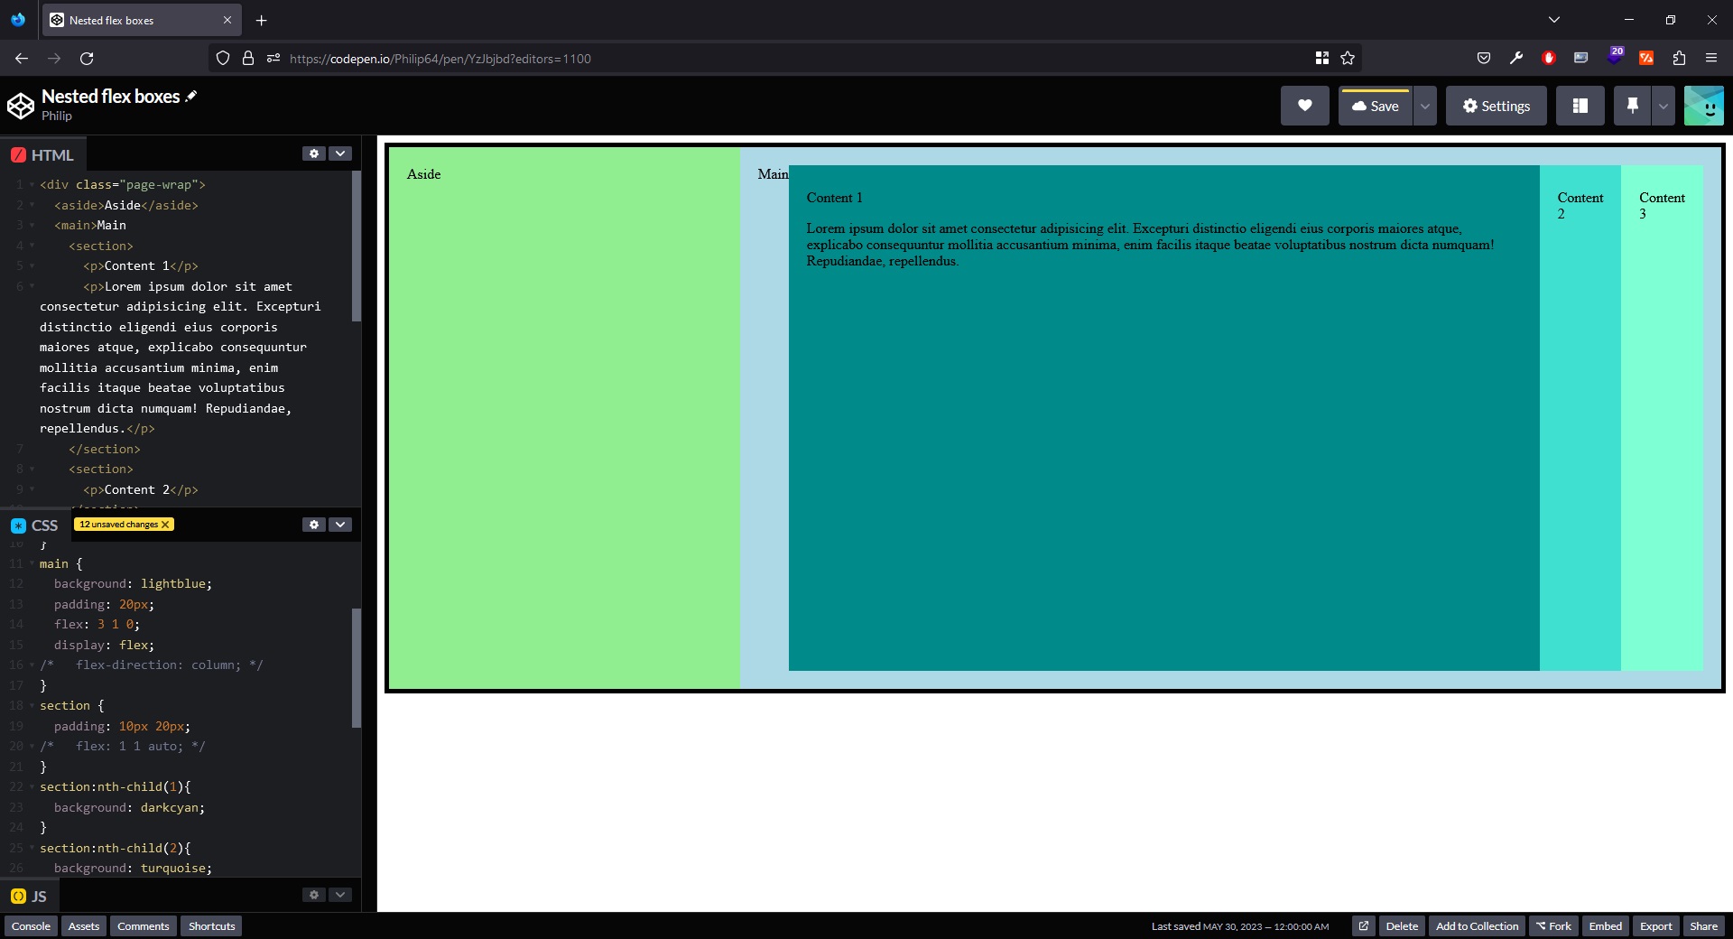Image resolution: width=1733 pixels, height=939 pixels.
Task: Select the CSS editor tab
Action: pos(34,525)
